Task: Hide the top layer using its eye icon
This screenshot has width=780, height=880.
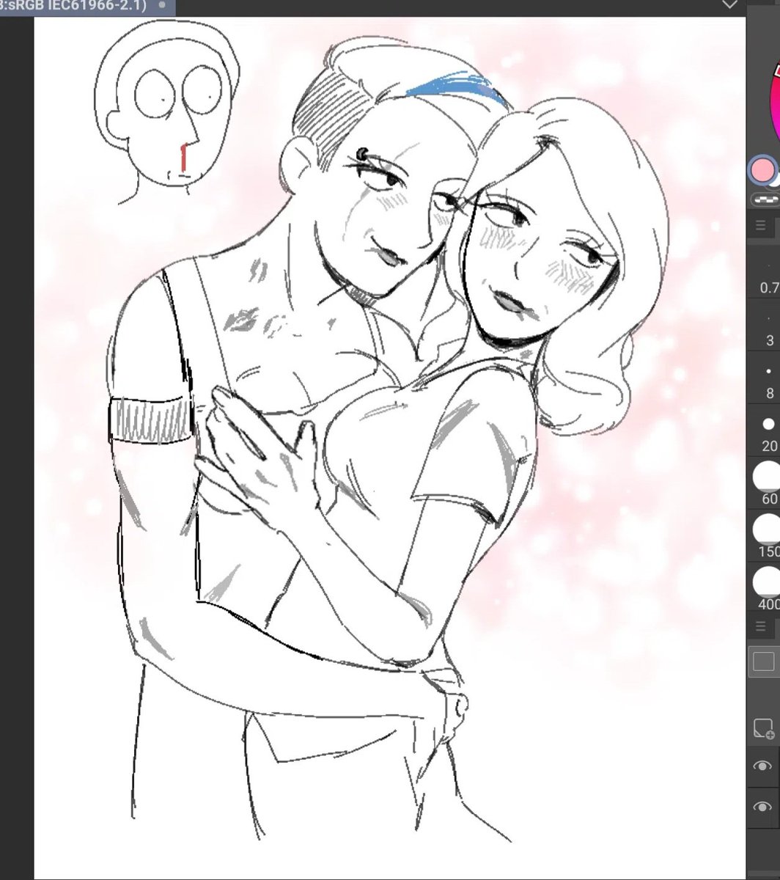Action: pos(762,766)
